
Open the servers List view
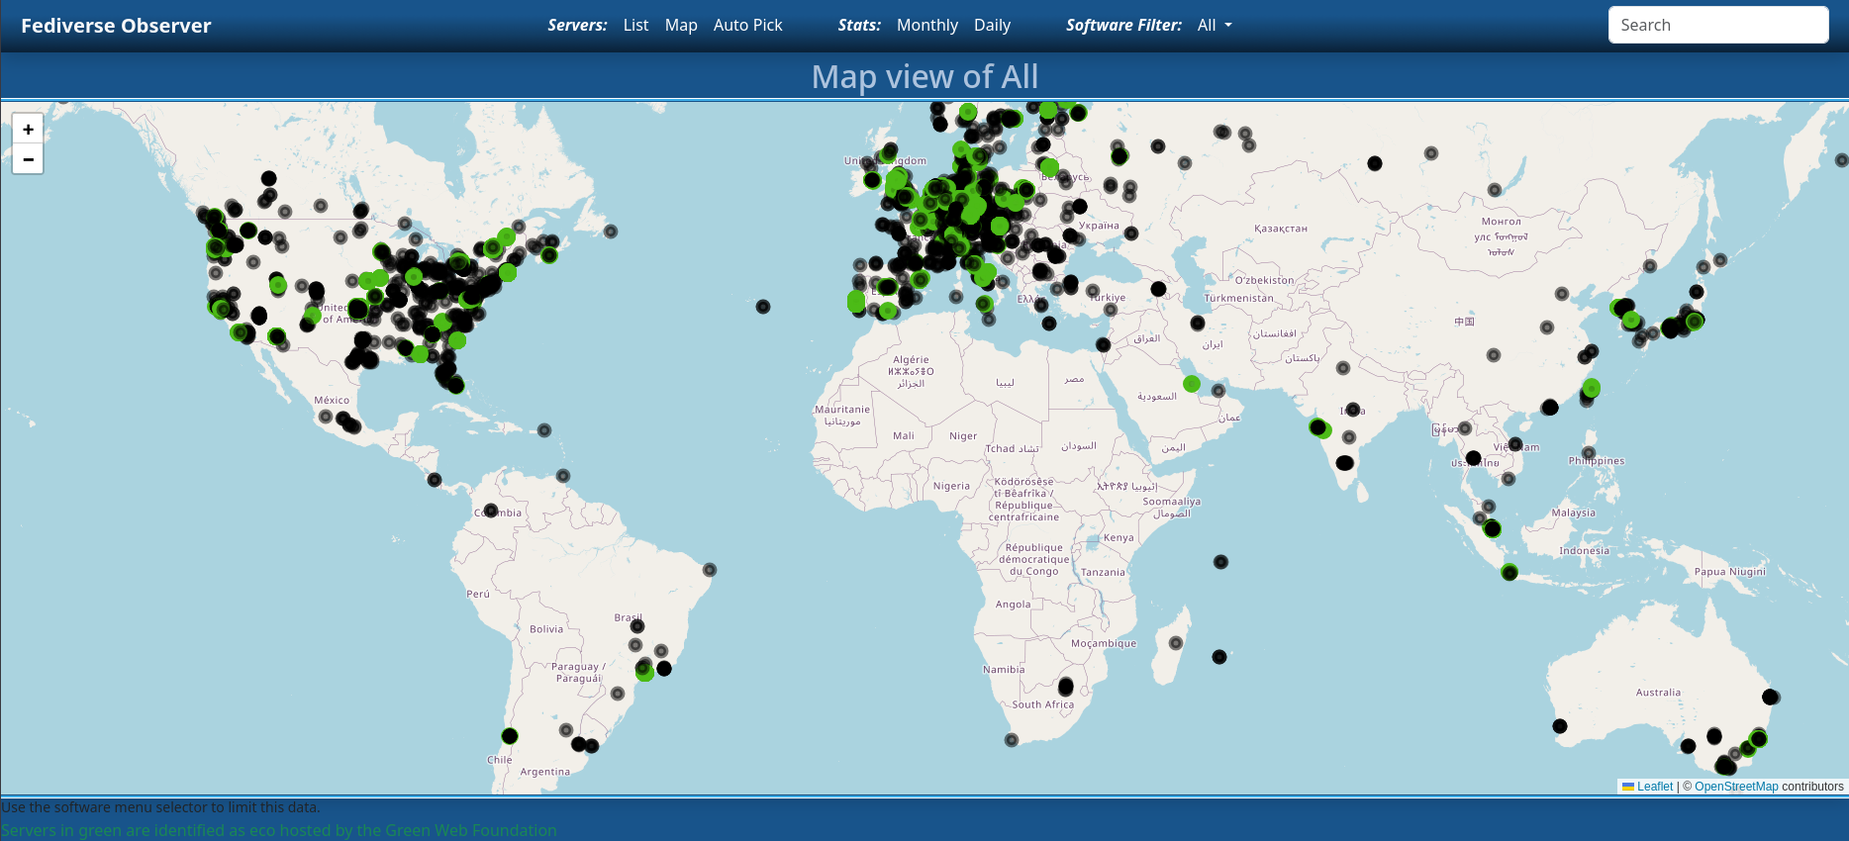635,25
